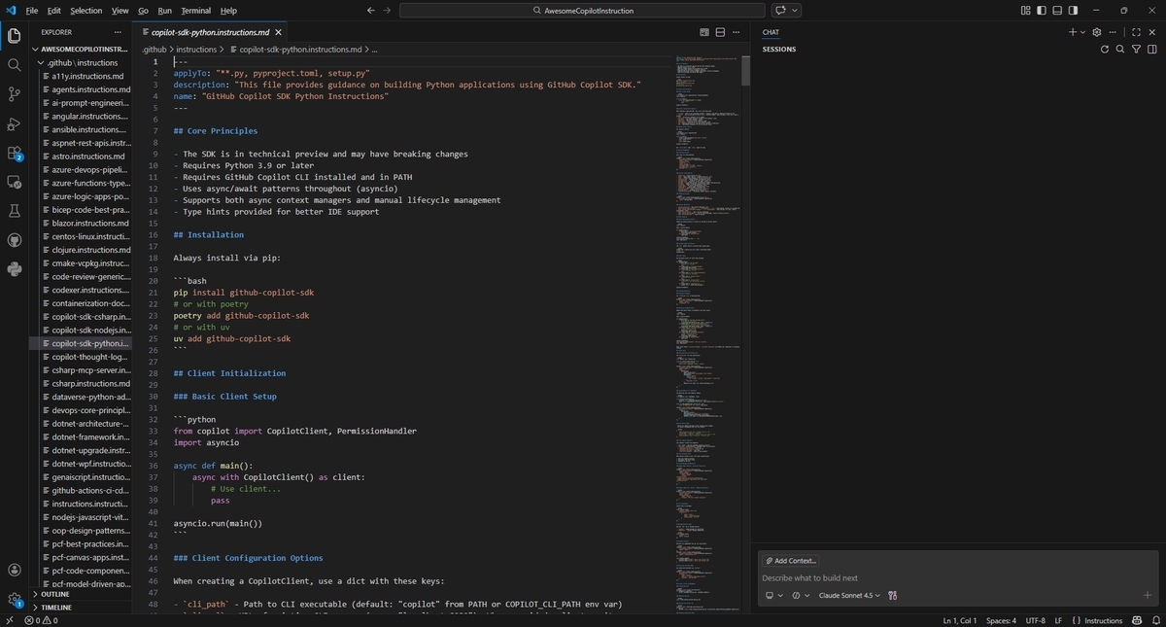Open Python view in activity bar
This screenshot has height=627, width=1166.
pyautogui.click(x=14, y=269)
